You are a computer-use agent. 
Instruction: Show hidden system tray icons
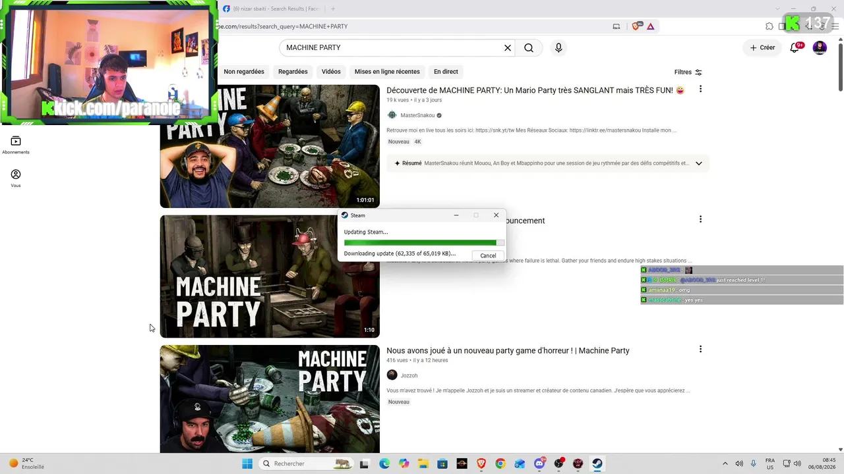click(725, 463)
